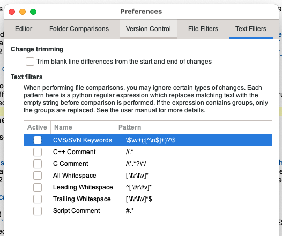Close the Preferences window
Screen dimensions: 282x236
point(12,12)
